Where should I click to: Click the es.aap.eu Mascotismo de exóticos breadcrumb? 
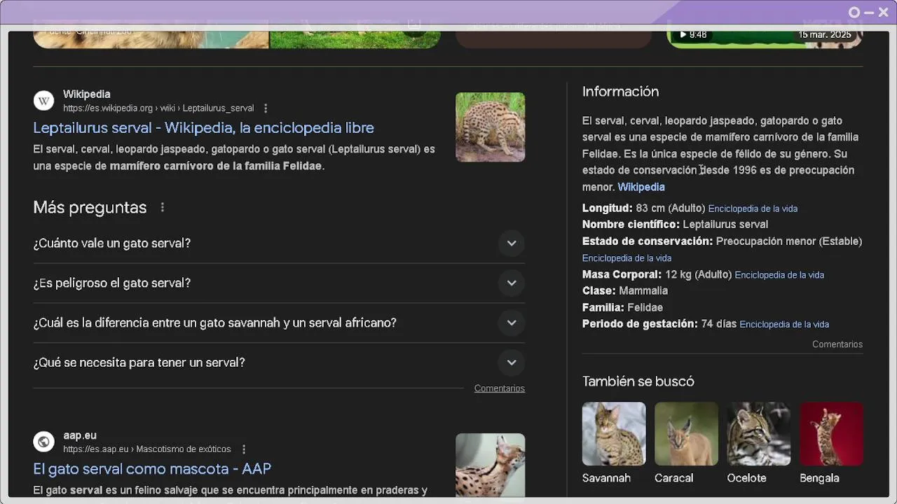tap(147, 449)
